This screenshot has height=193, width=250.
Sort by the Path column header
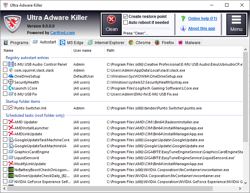click(174, 50)
